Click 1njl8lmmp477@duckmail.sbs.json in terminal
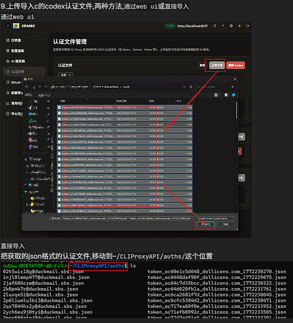293x323 pixels. (x=46, y=278)
